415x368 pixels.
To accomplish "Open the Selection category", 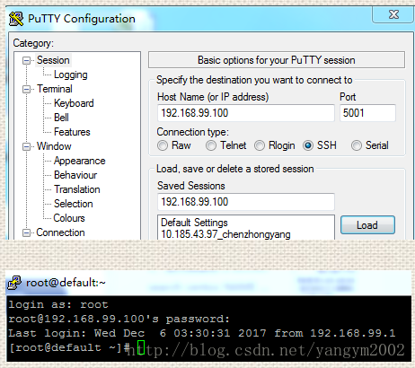I will [x=74, y=204].
